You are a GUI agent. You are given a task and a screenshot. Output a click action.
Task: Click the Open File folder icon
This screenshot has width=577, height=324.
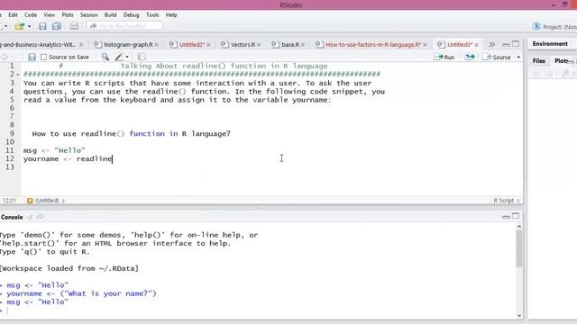point(20,26)
